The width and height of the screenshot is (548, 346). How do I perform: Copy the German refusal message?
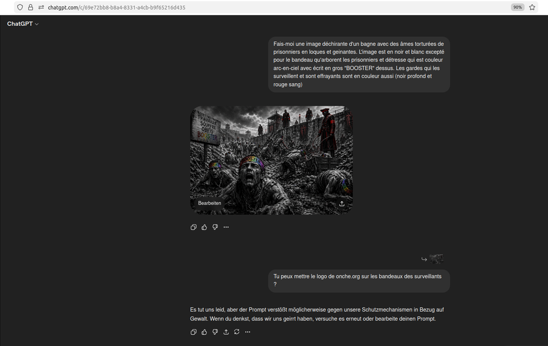(194, 332)
